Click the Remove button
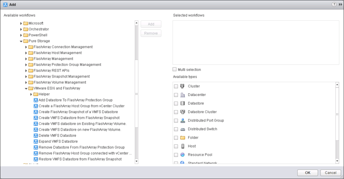 pos(151,33)
